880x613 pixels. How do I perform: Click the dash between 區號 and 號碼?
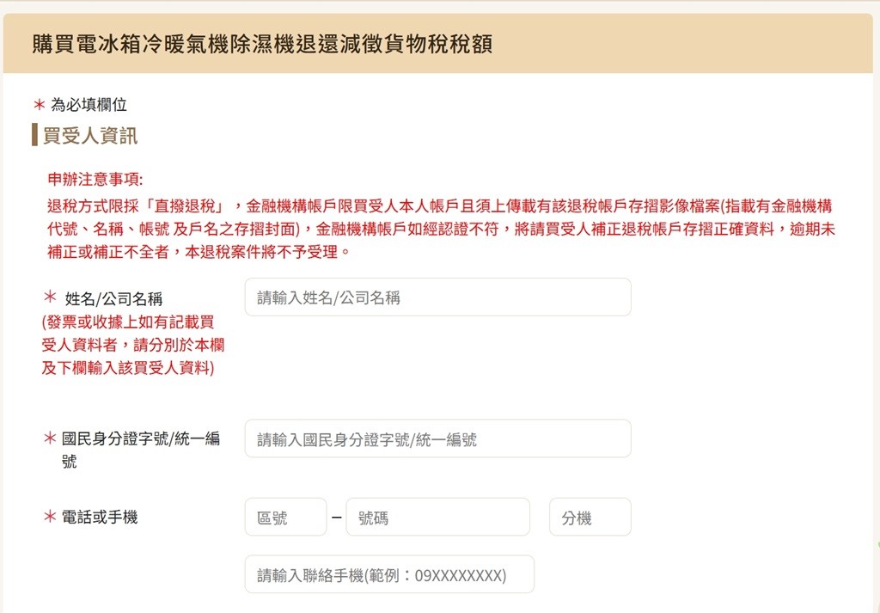pos(337,517)
